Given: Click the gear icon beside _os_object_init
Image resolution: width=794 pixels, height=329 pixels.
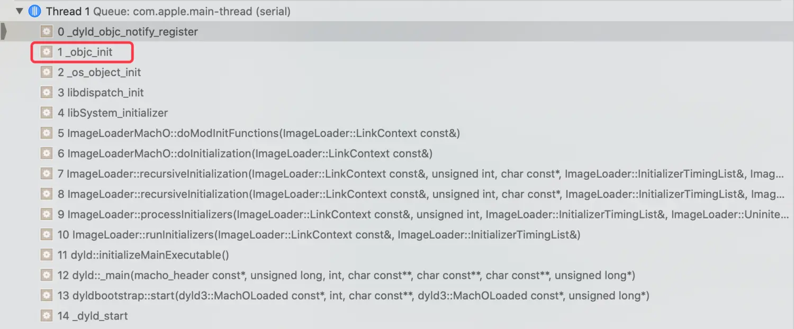Looking at the screenshot, I should coord(47,72).
